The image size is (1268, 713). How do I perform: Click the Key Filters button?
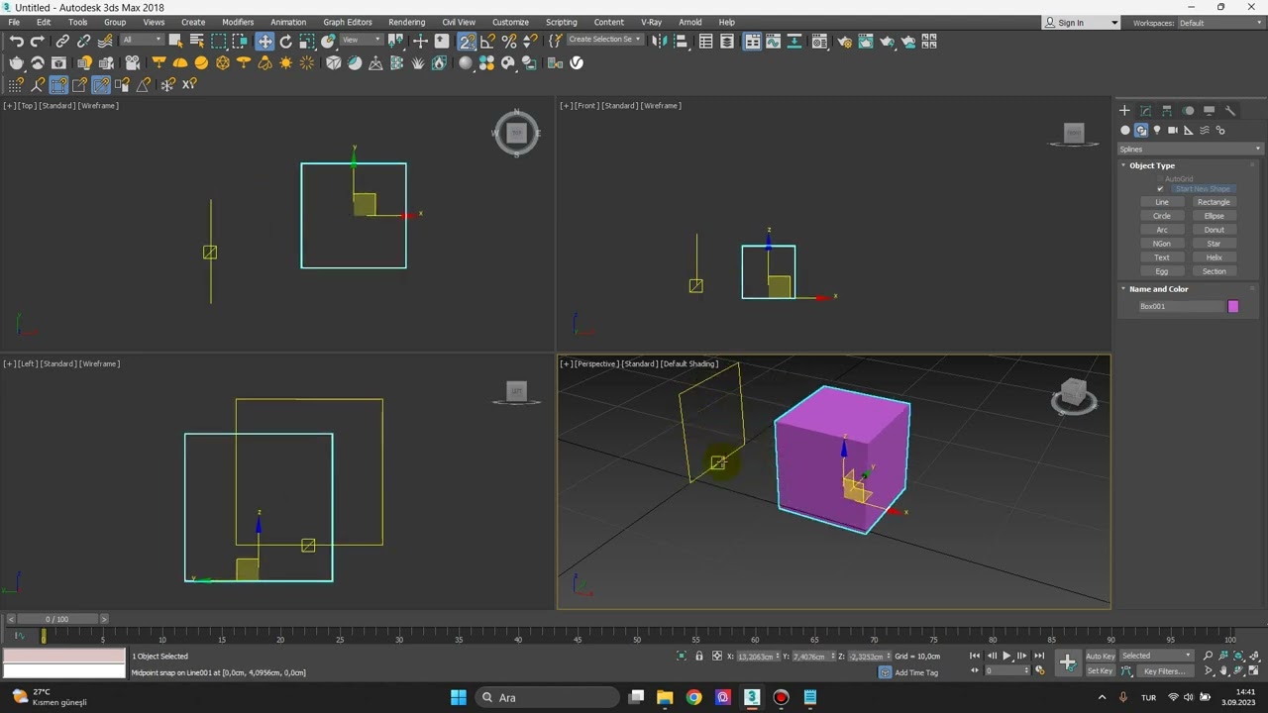(x=1164, y=671)
